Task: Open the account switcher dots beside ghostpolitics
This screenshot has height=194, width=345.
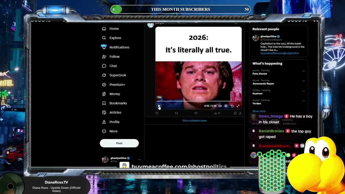Action: click(139, 160)
